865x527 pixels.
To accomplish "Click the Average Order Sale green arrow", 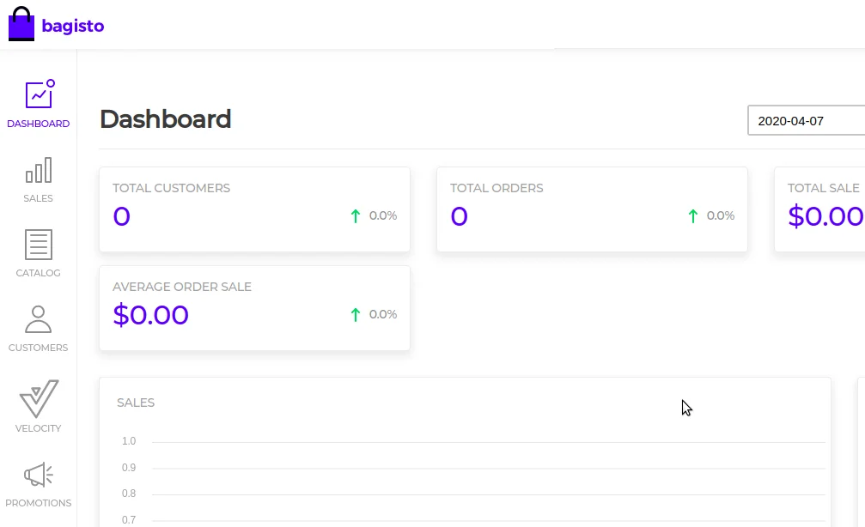I will [x=356, y=315].
